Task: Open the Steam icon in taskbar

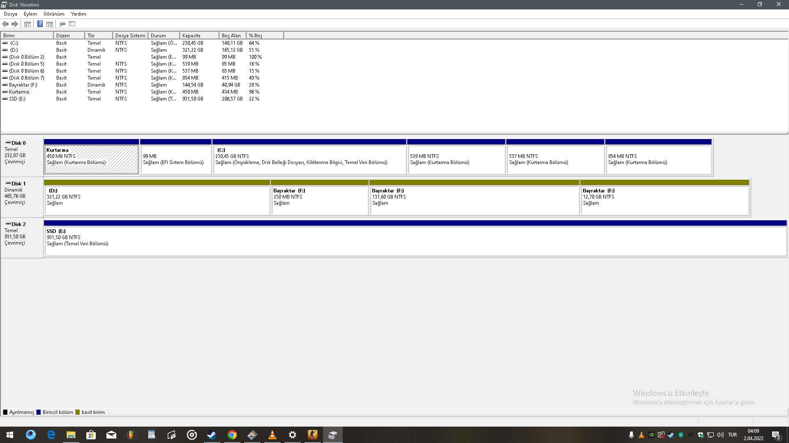Action: [x=212, y=435]
